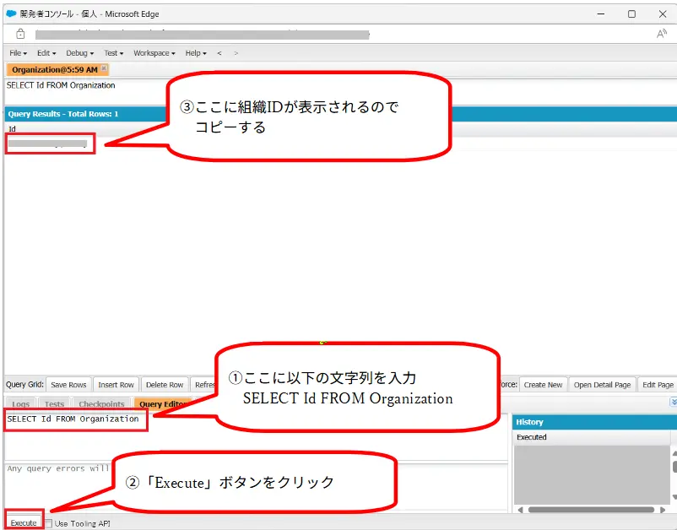The height and width of the screenshot is (530, 677).
Task: Close the Organization@5:59 AM tab
Action: point(104,69)
